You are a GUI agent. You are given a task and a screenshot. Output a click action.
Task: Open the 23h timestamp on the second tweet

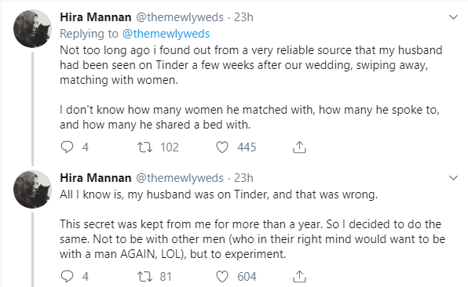pos(243,178)
